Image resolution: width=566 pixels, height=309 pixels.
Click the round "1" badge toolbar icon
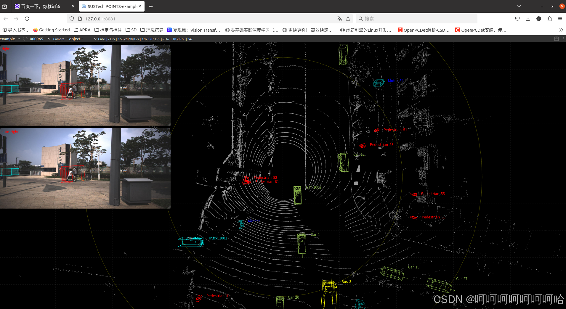pos(539,19)
